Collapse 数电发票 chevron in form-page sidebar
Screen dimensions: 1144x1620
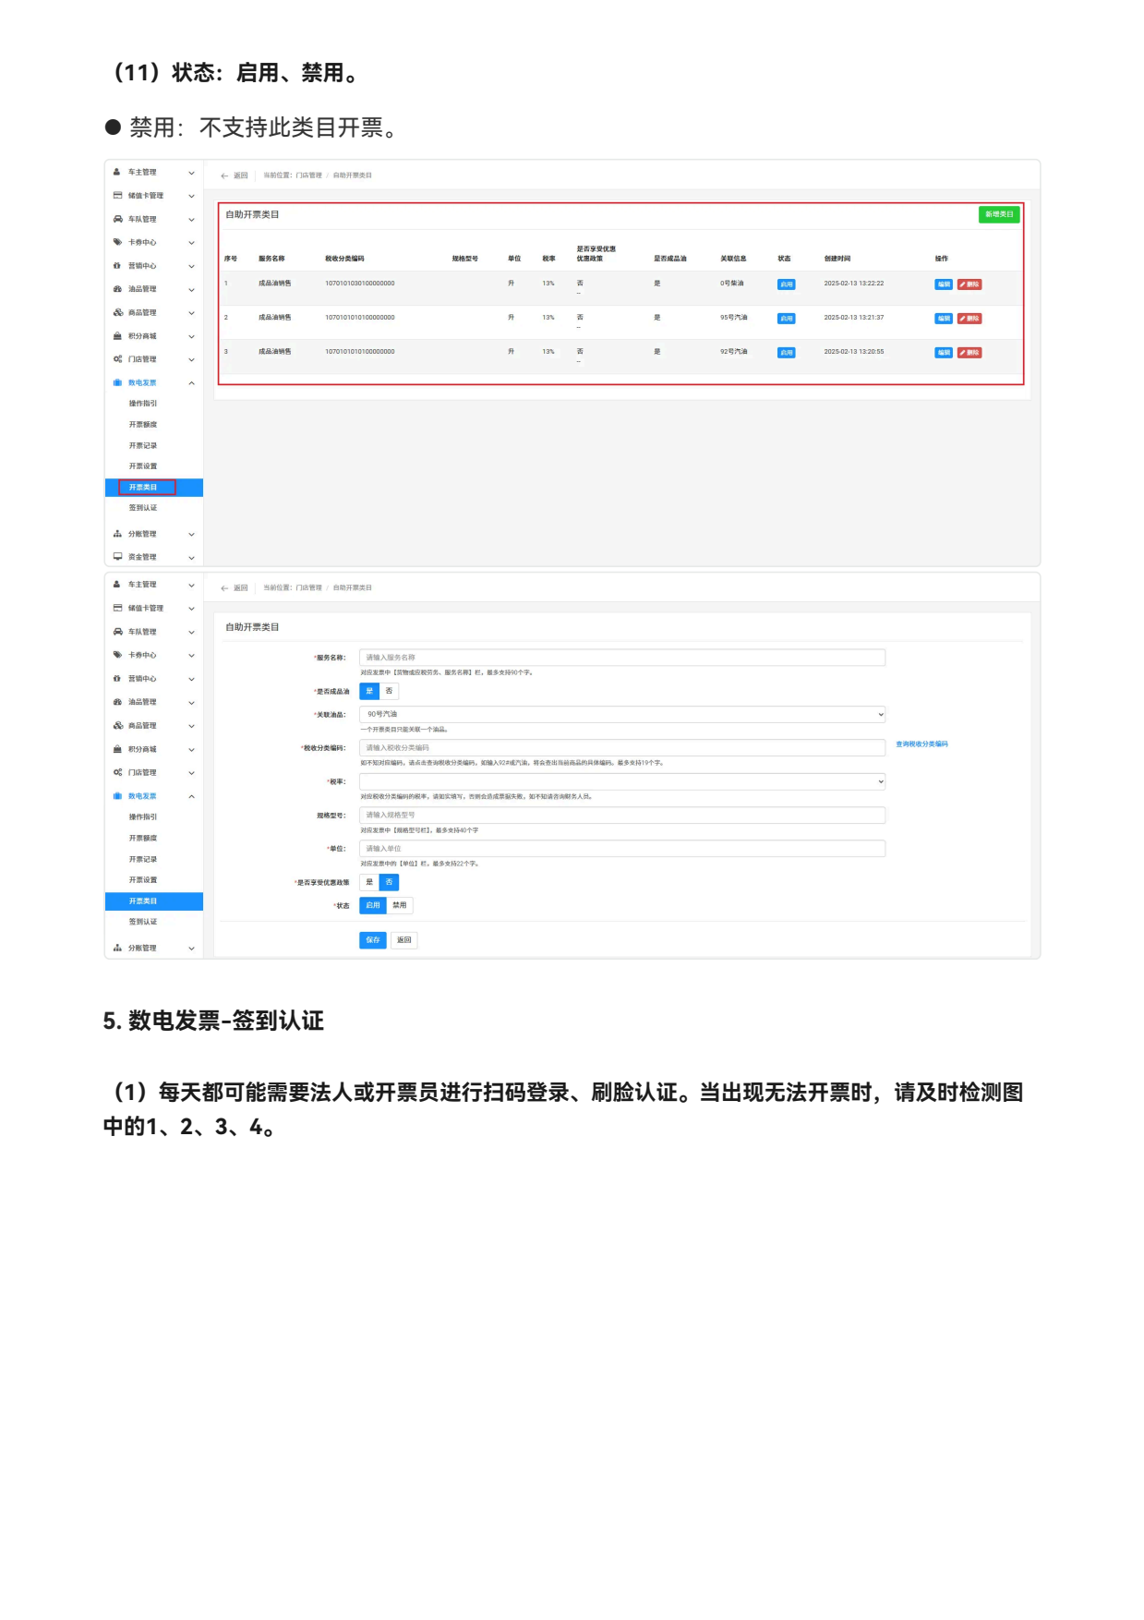191,796
